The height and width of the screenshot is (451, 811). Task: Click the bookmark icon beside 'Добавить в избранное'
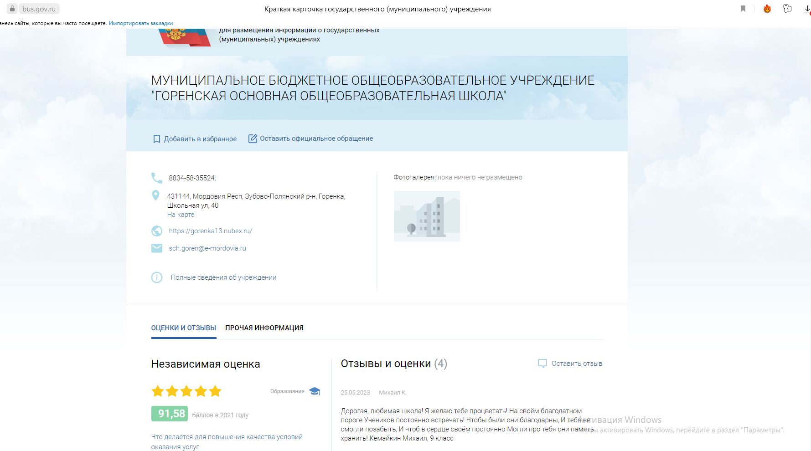coord(156,139)
